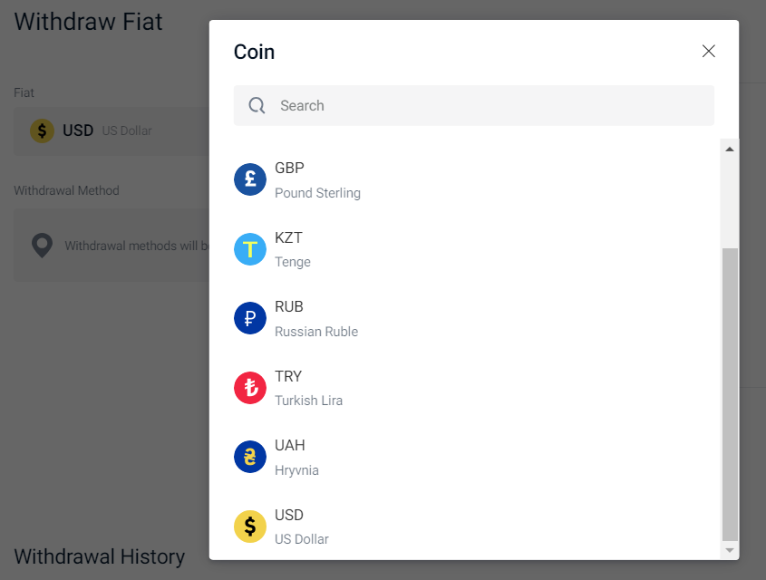The height and width of the screenshot is (580, 766).
Task: Click the scrollbar up arrow
Action: click(730, 149)
